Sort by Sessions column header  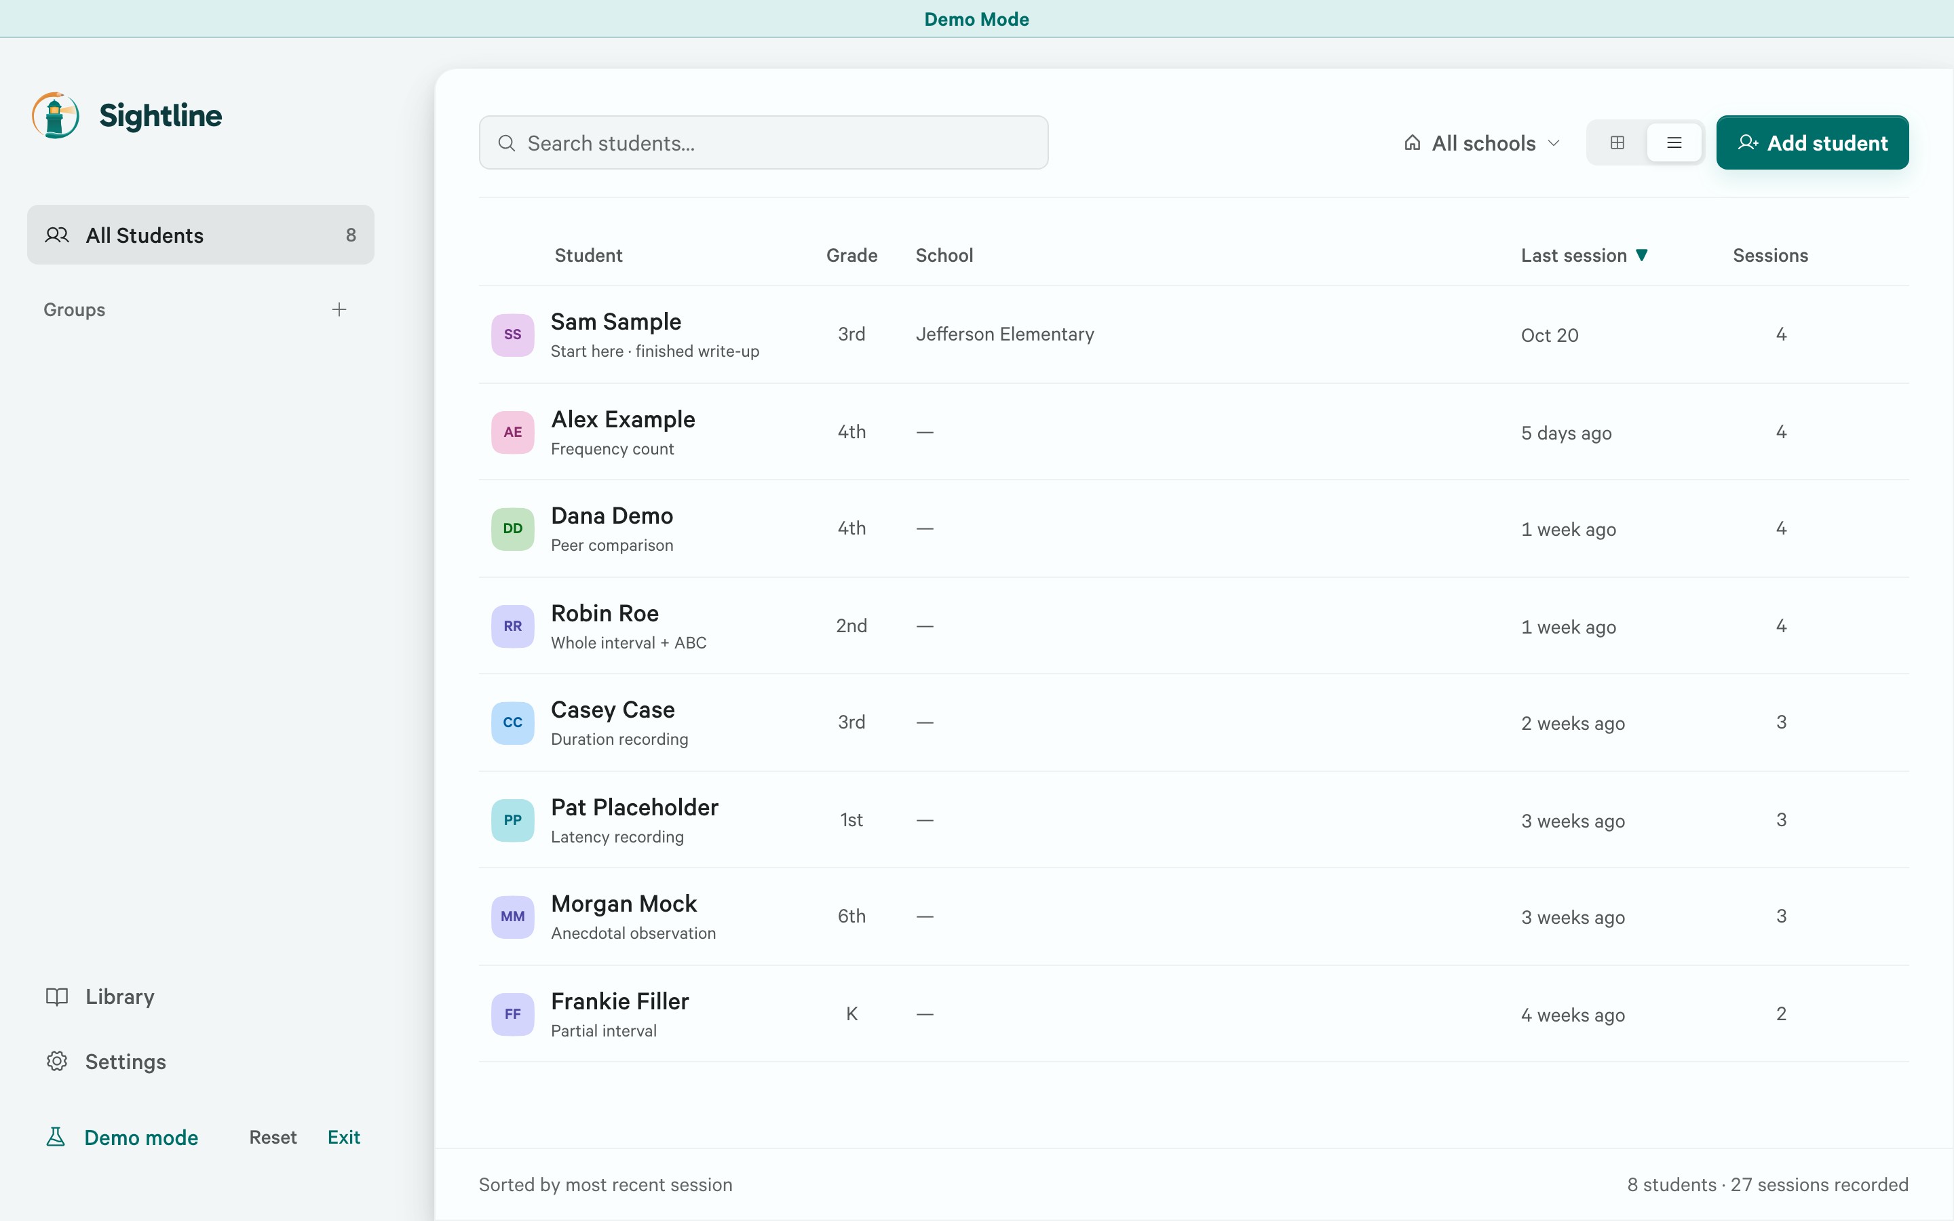(x=1770, y=255)
